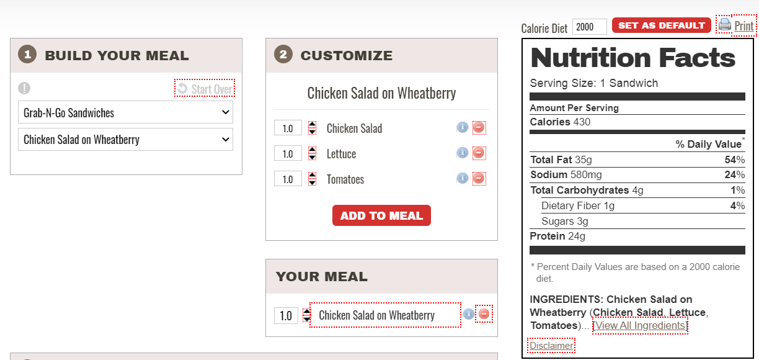Click SET AS DEFAULT
The height and width of the screenshot is (360, 759).
click(x=661, y=25)
